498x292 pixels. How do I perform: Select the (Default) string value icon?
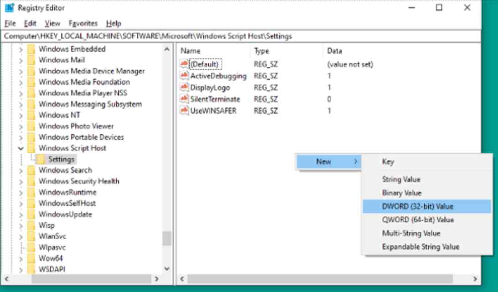point(184,64)
